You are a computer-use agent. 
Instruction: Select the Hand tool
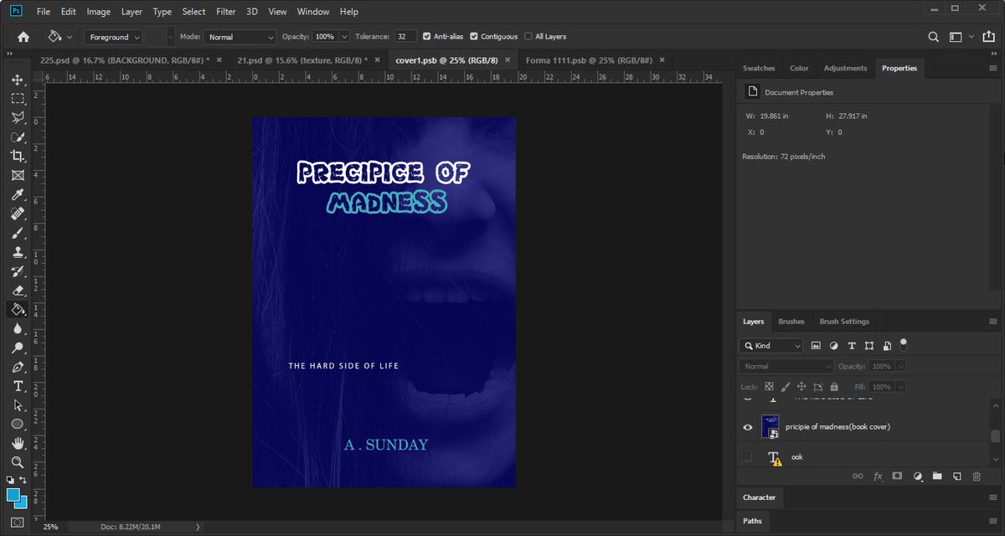click(x=18, y=443)
